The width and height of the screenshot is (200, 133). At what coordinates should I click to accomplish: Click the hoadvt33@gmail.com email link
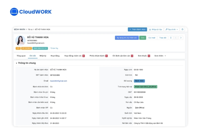pyautogui.click(x=58, y=81)
